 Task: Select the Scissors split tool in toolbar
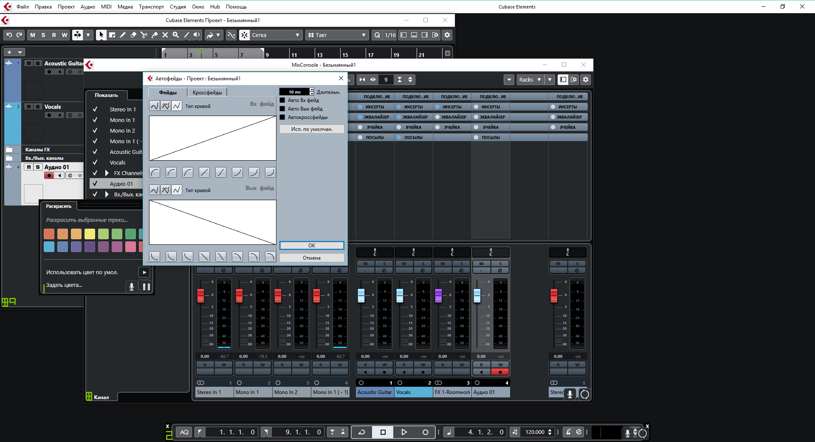point(144,35)
